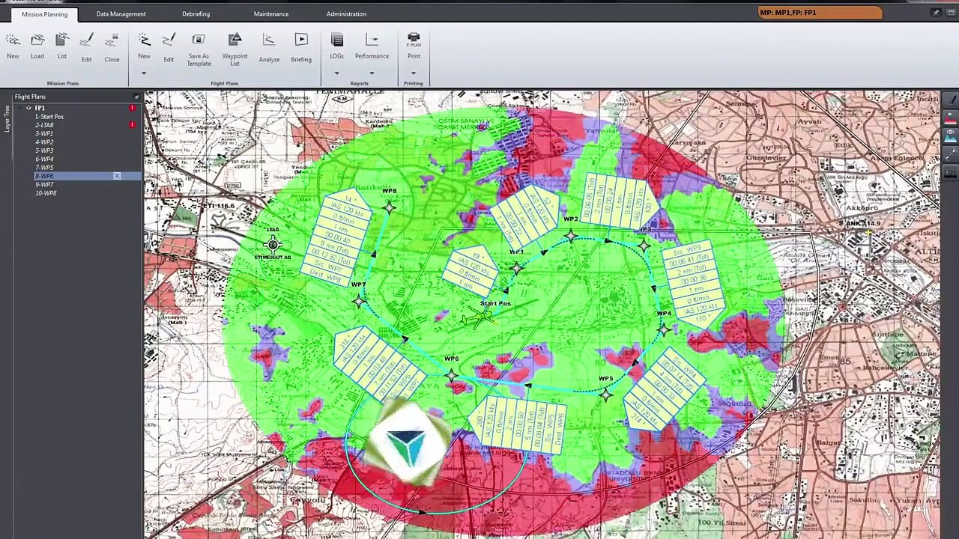
Task: Select 3-WP1 in the tree
Action: (44, 133)
